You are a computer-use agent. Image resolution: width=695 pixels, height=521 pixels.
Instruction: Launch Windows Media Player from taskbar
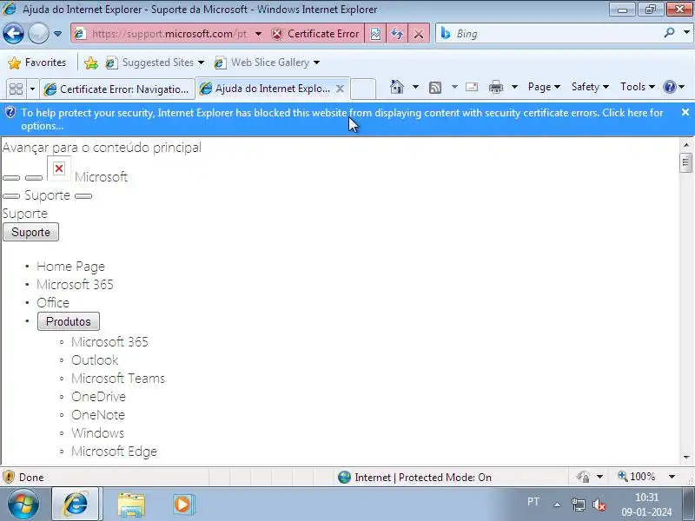183,505
